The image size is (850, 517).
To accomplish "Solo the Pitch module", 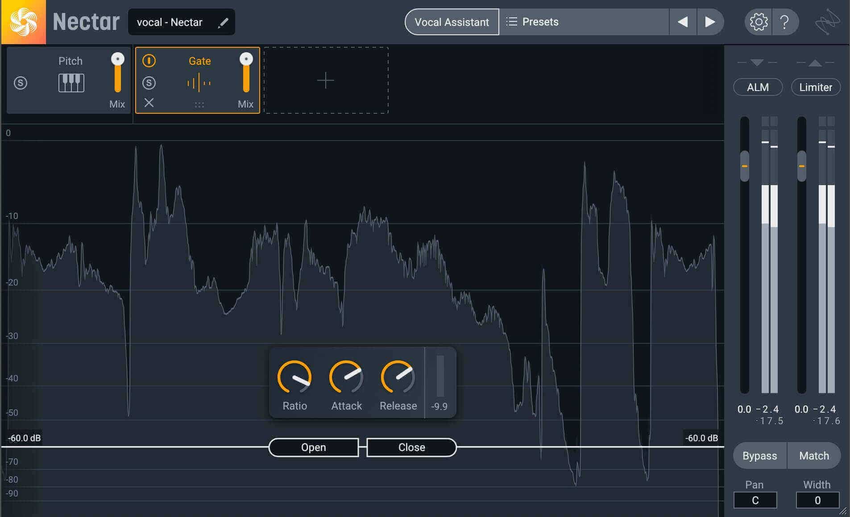I will [x=21, y=83].
